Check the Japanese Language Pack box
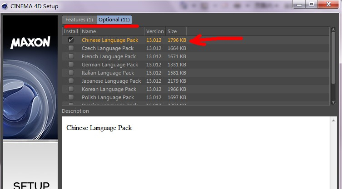 tap(71, 81)
